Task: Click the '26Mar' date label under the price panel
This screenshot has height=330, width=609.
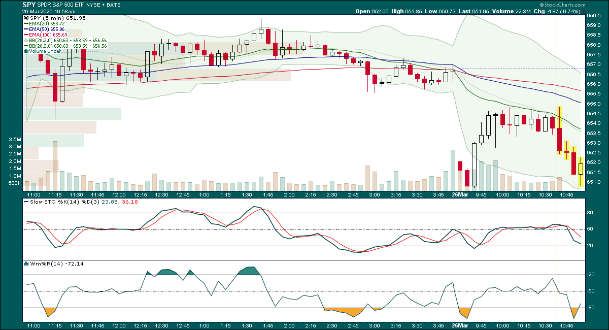Action: click(x=459, y=194)
